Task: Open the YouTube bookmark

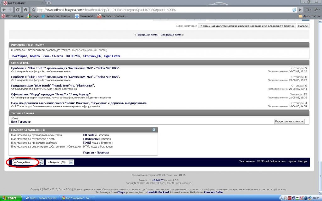Action: 113,16
